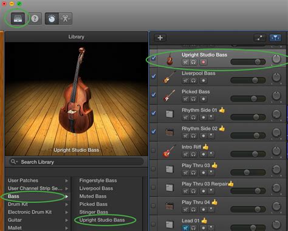This screenshot has height=231, width=288.
Task: Check the Play Thru 04 track checkbox
Action: (153, 205)
